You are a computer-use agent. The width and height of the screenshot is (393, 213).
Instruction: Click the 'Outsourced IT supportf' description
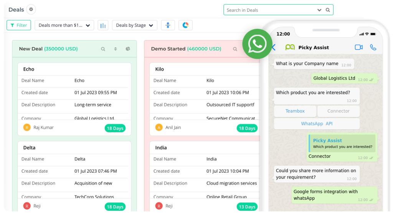coord(230,105)
